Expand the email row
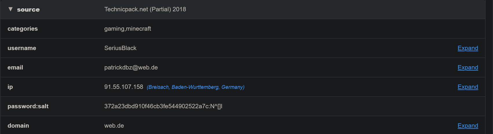493x134 pixels. [468, 67]
